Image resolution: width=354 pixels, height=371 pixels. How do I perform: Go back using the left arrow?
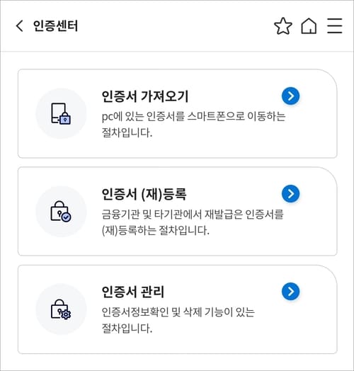pyautogui.click(x=20, y=25)
